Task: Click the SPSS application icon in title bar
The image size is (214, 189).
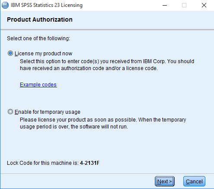Action: pyautogui.click(x=5, y=5)
